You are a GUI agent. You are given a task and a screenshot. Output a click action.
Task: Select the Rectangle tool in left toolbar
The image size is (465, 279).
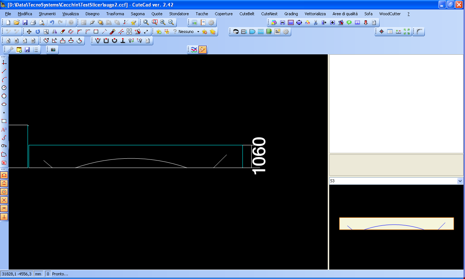tap(4, 121)
